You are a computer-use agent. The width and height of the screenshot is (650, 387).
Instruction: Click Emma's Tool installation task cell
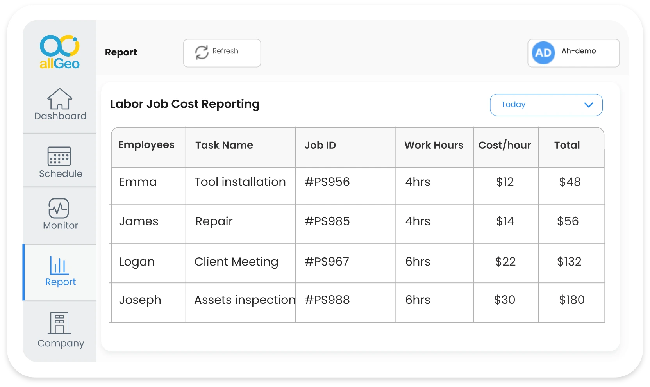pos(240,182)
